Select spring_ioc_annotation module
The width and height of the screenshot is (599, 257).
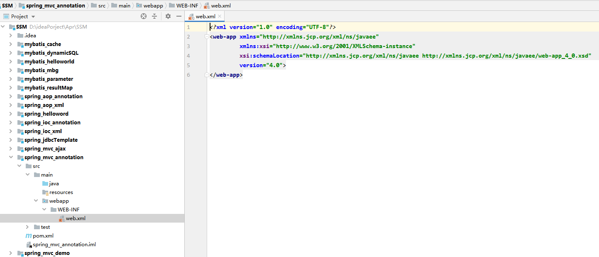click(x=52, y=122)
